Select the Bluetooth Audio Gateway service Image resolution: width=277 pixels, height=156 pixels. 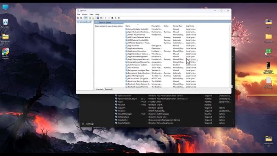161,84
